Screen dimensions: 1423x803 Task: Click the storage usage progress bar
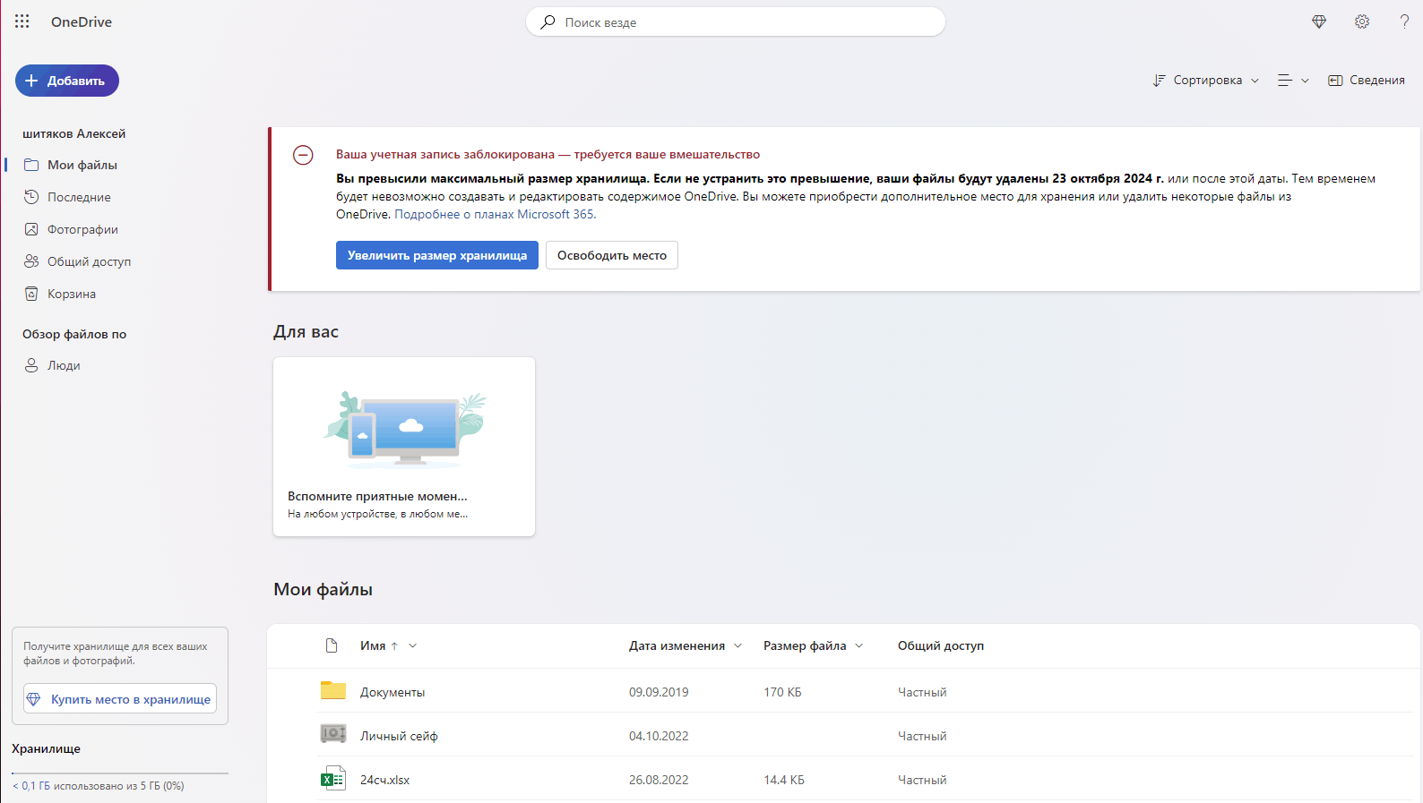(x=120, y=773)
